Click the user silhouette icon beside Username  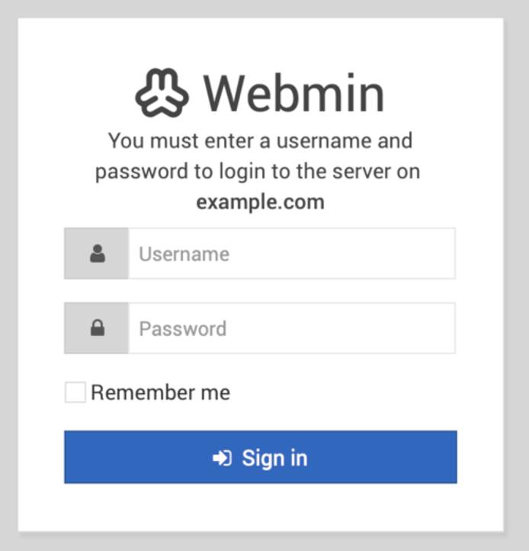[97, 253]
